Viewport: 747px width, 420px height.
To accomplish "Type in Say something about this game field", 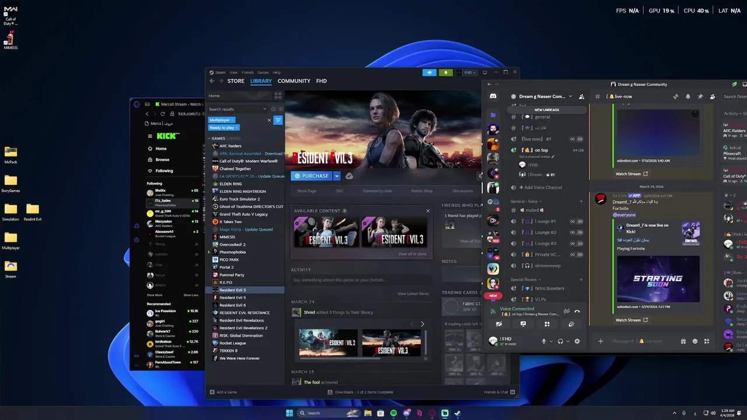I will coord(361,280).
